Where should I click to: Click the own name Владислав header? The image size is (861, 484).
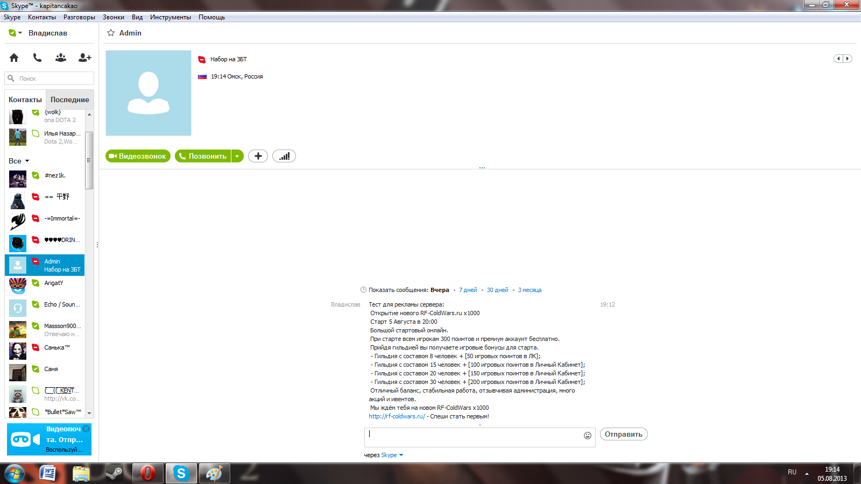[48, 33]
